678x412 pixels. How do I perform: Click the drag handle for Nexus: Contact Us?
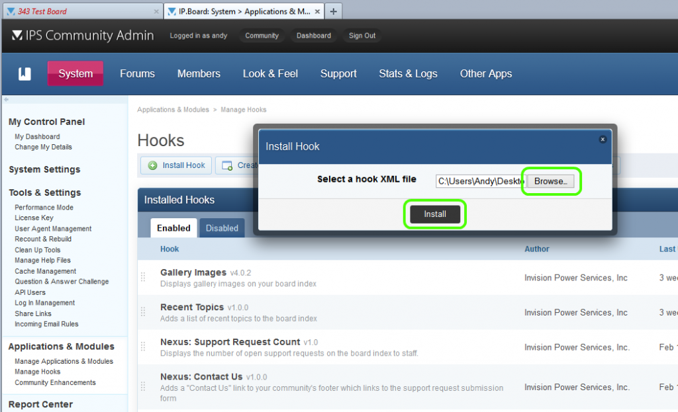(x=143, y=386)
